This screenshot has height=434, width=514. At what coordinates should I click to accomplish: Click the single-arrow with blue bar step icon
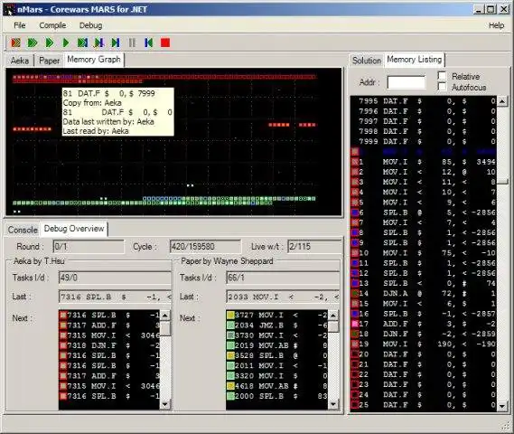click(x=116, y=42)
